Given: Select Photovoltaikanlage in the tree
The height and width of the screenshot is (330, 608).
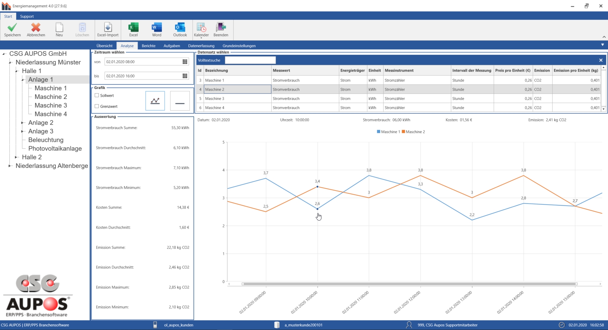Looking at the screenshot, I should pos(55,148).
